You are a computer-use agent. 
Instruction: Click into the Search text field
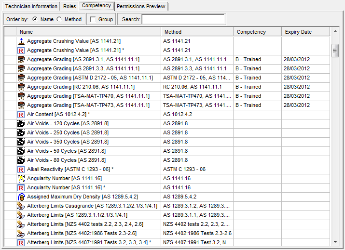(x=183, y=19)
